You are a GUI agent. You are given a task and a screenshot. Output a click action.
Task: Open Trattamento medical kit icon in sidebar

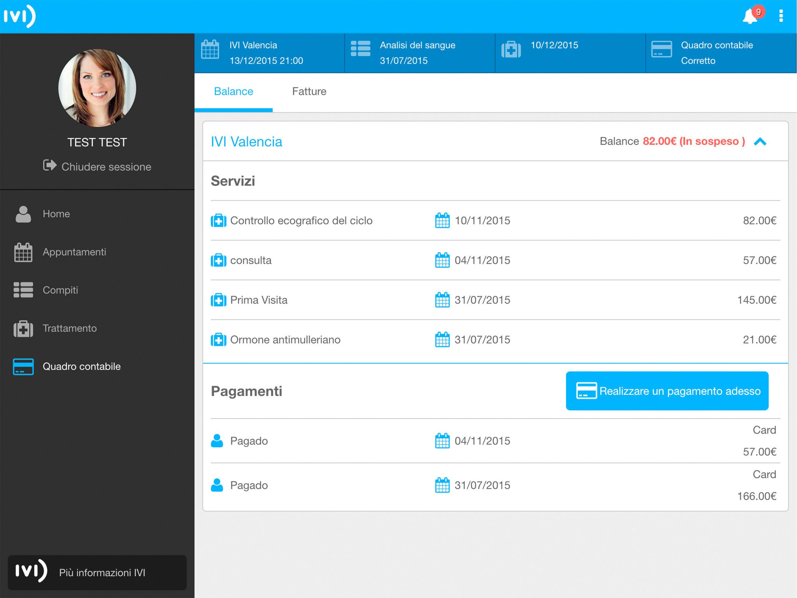[23, 328]
